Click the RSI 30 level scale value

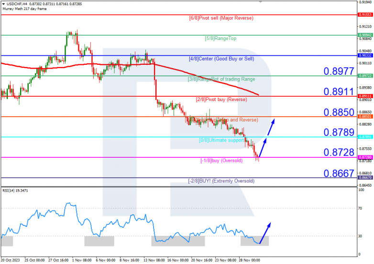(x=360, y=236)
